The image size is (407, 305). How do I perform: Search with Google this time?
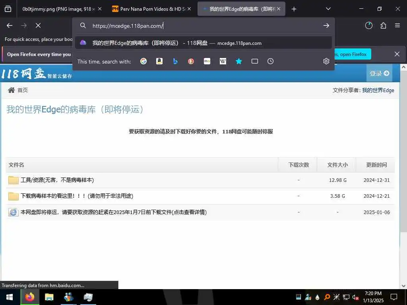click(x=143, y=61)
